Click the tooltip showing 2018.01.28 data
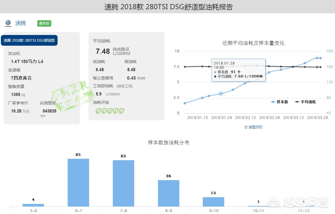Screen dimensions: 335x214 [x=238, y=70]
